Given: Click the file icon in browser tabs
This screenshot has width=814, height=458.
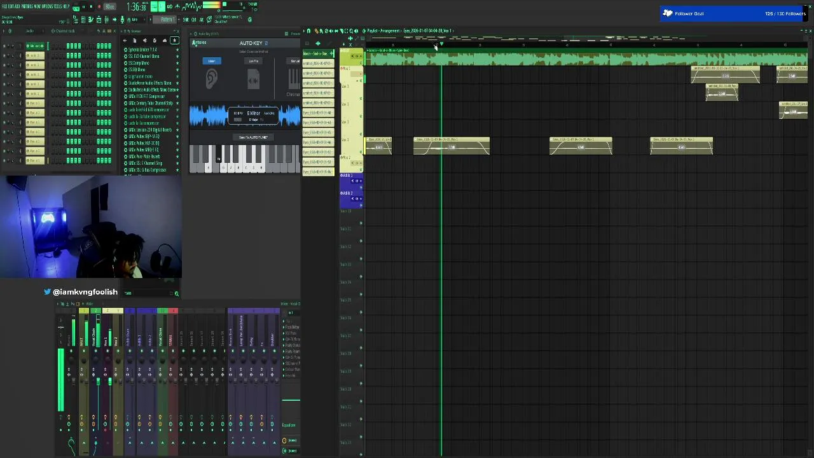Looking at the screenshot, I should [x=135, y=41].
